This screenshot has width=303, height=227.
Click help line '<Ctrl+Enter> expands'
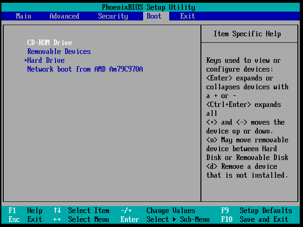243,105
